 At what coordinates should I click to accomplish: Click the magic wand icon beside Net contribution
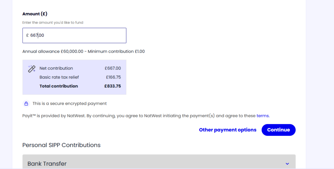point(32,69)
